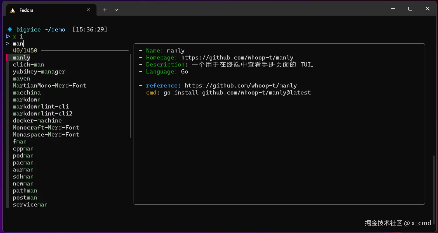Select click-man in the results list
Screen dimensions: 438x233
(28, 65)
